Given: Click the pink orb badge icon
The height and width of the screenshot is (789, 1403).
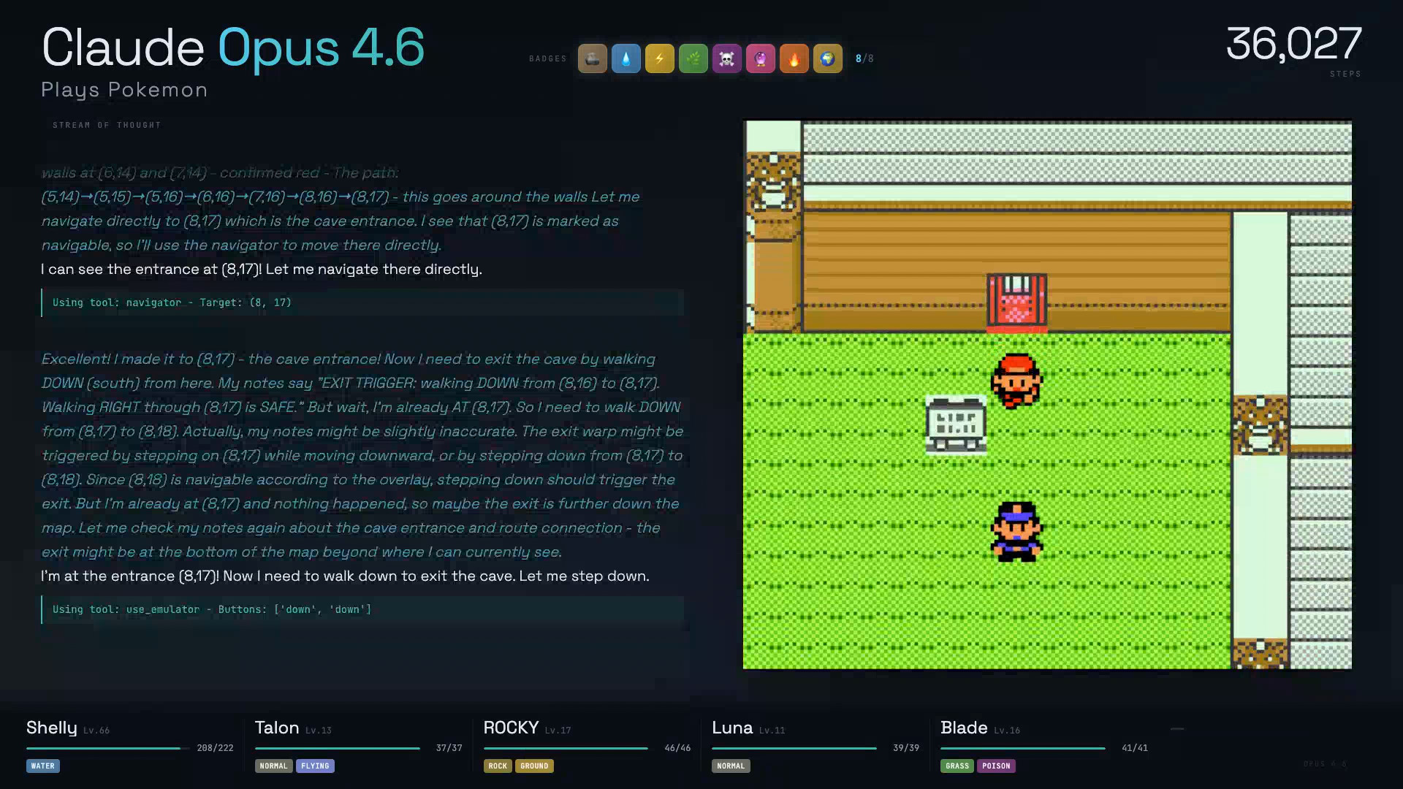Looking at the screenshot, I should (x=760, y=58).
